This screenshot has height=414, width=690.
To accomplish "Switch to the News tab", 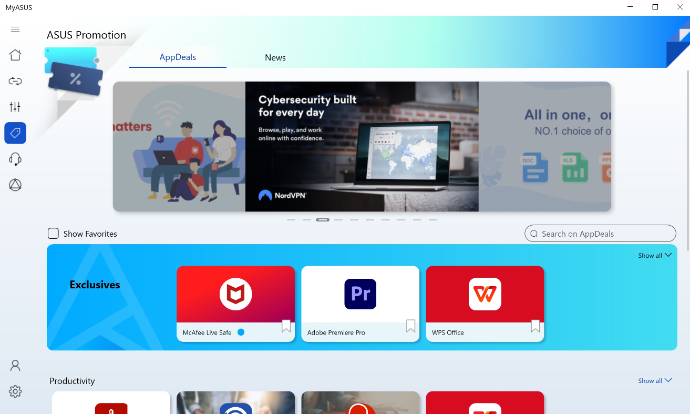I will (x=275, y=58).
